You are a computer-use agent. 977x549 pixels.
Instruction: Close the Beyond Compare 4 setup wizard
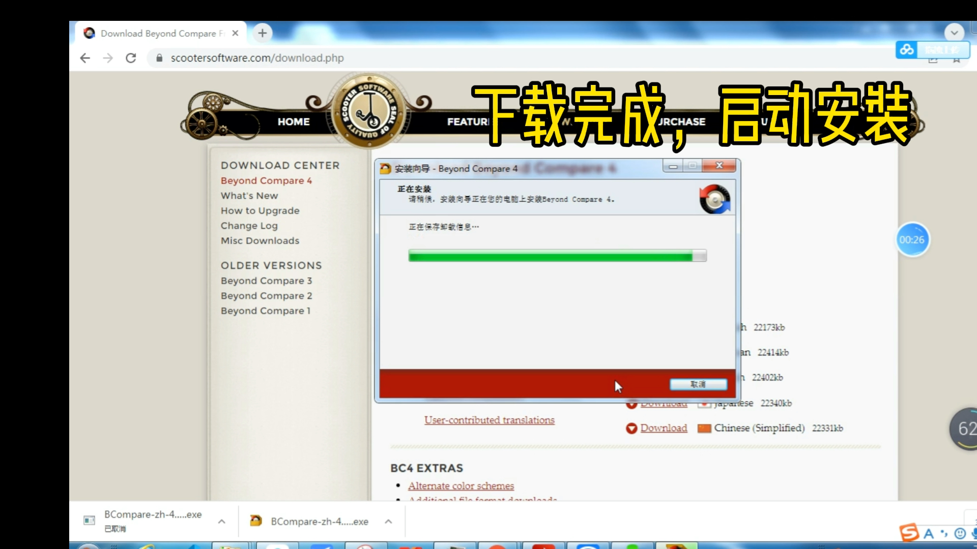pos(719,166)
